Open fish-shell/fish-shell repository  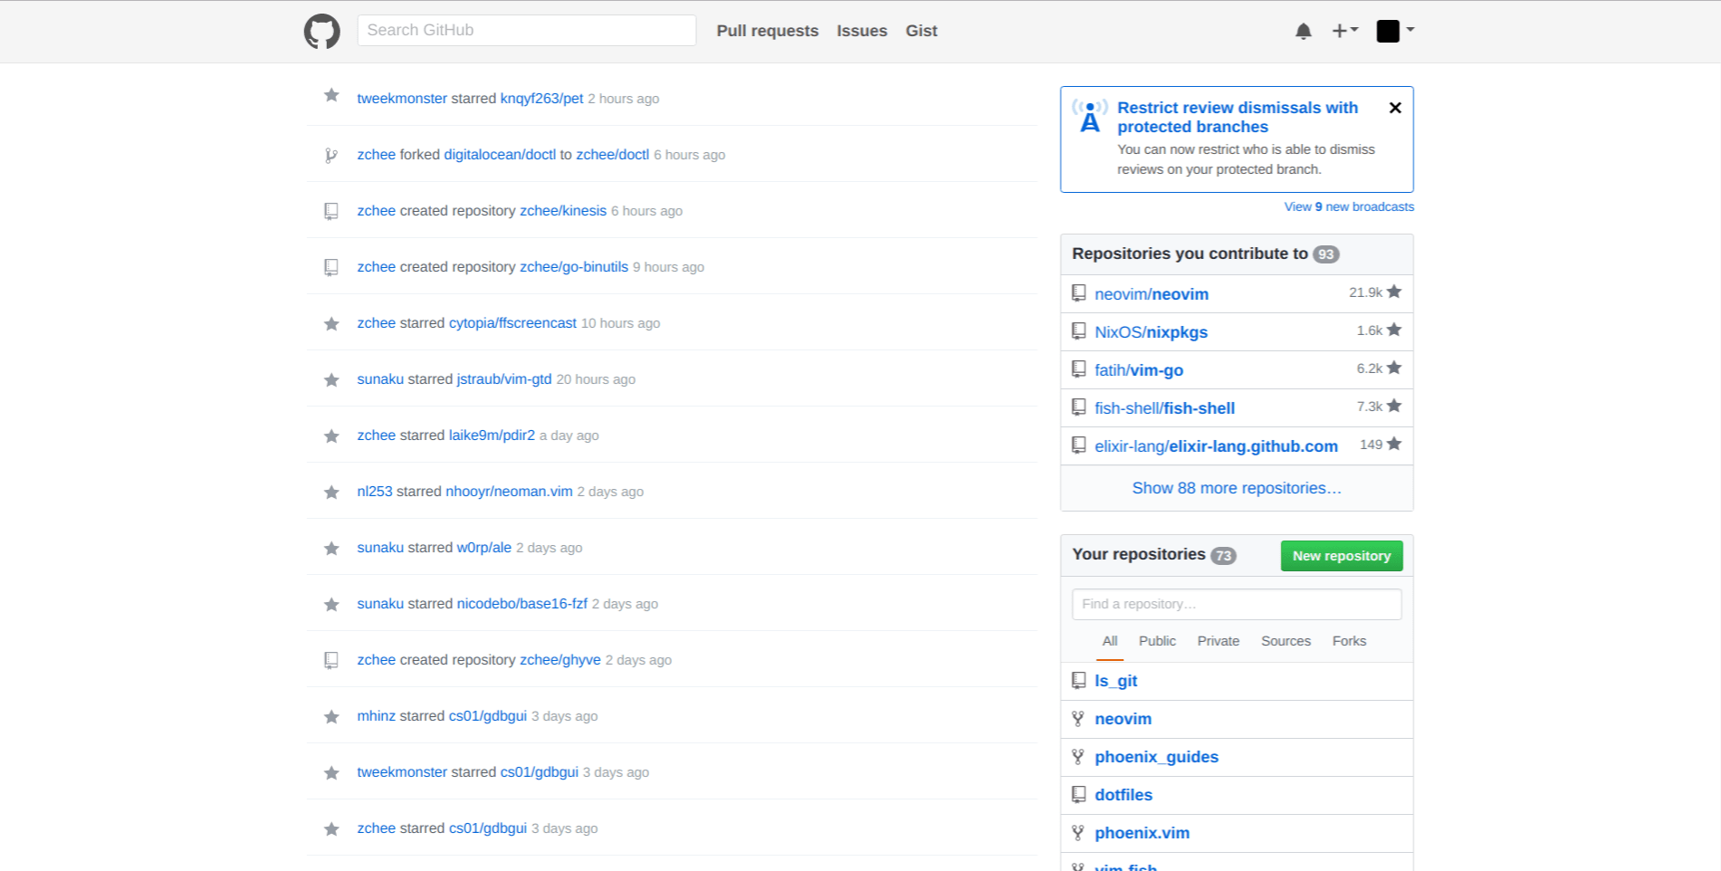click(x=1164, y=408)
